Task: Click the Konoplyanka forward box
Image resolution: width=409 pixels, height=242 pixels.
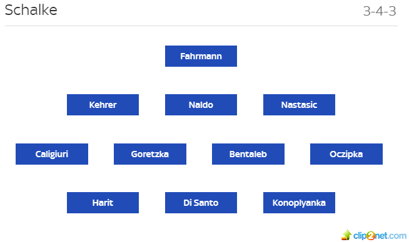Action: tap(299, 203)
